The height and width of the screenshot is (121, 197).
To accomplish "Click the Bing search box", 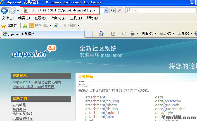I will 161,10.
